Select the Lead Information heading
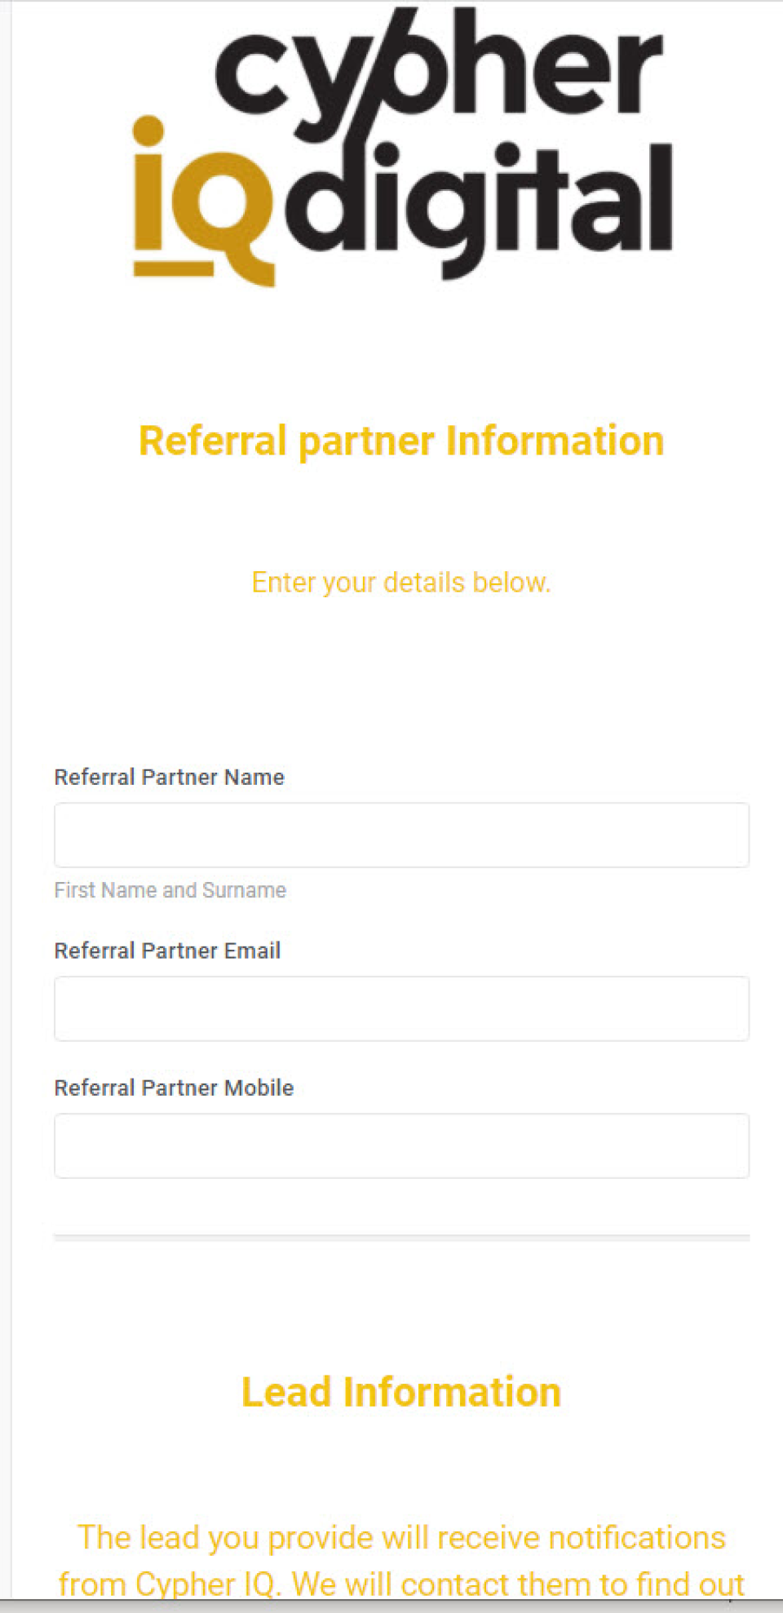 click(x=401, y=1392)
